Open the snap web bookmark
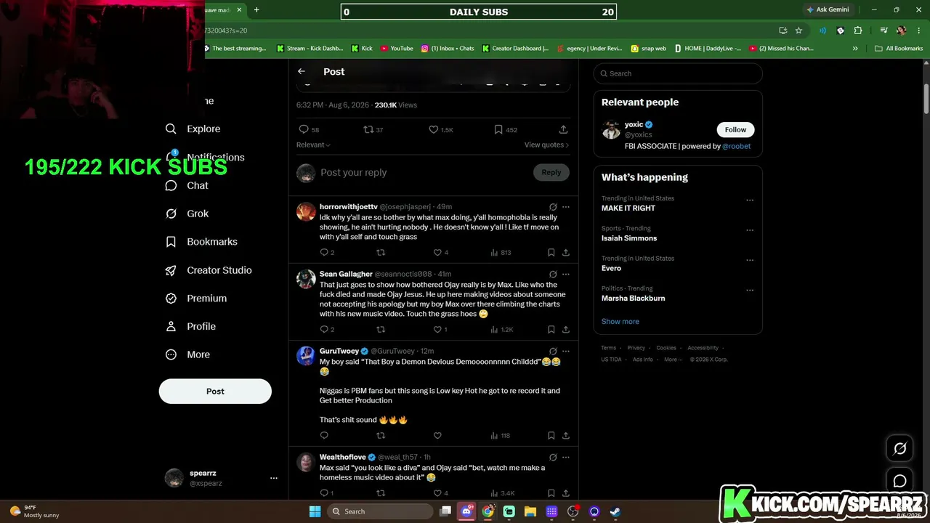This screenshot has width=930, height=523. [648, 49]
